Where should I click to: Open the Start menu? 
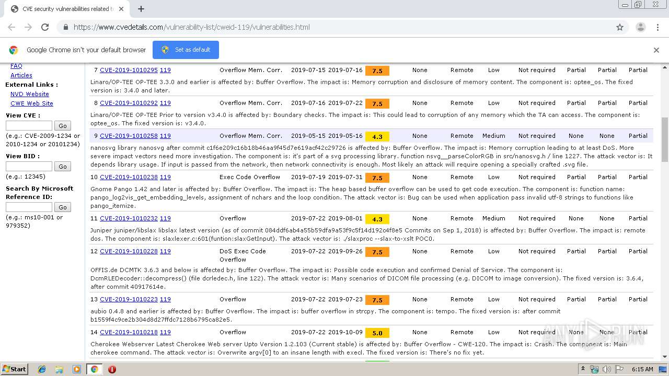click(14, 369)
